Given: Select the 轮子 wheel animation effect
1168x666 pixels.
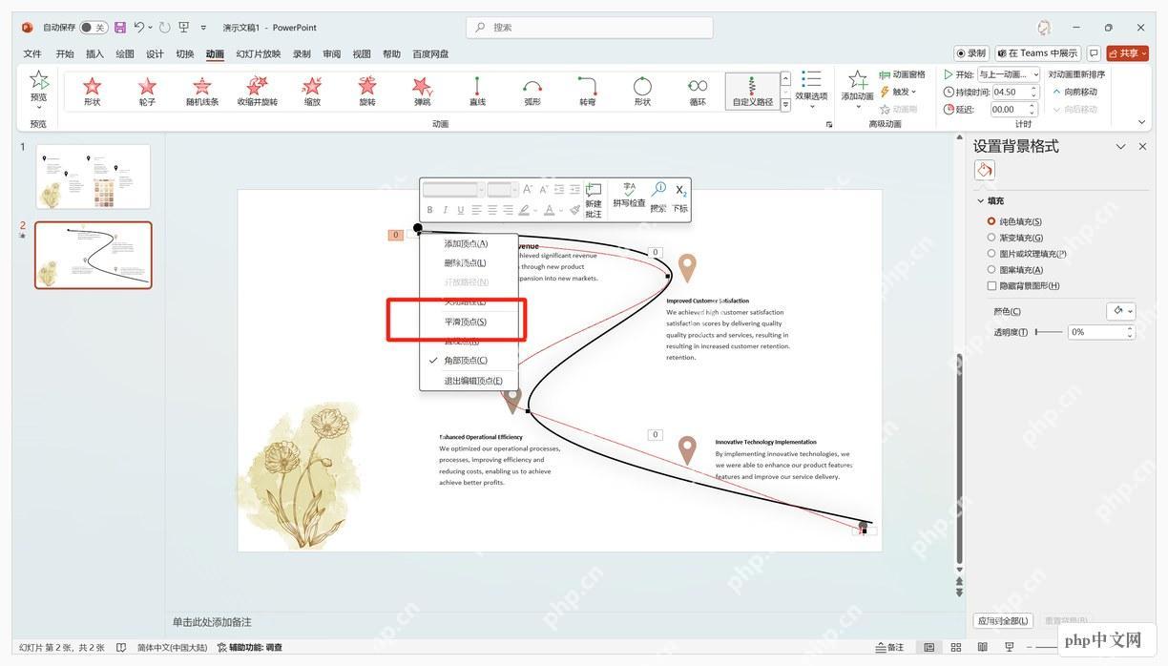Looking at the screenshot, I should [x=147, y=92].
